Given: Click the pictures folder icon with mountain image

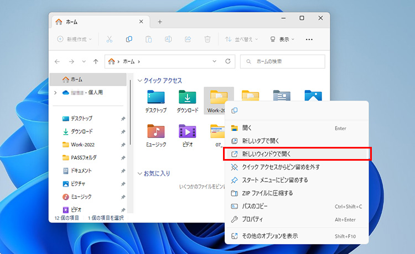Looking at the screenshot, I should pos(313,96).
